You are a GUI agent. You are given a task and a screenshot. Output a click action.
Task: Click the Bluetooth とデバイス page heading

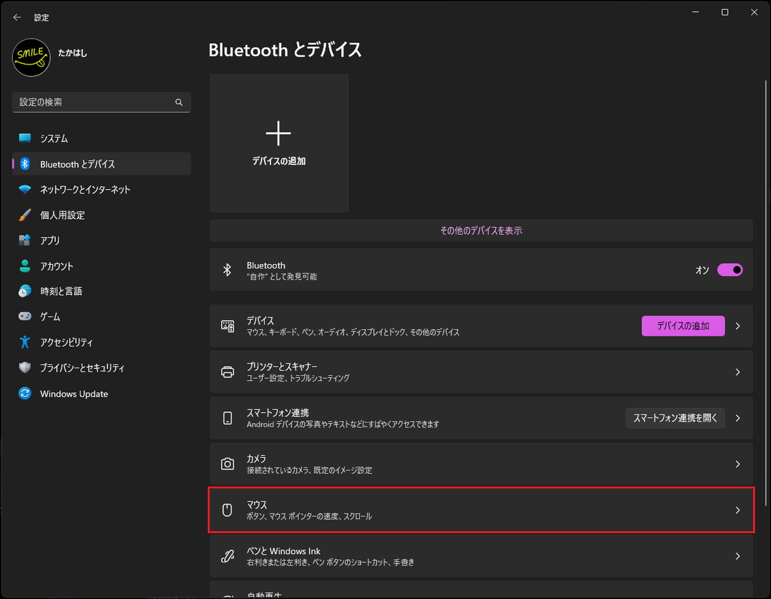point(285,50)
